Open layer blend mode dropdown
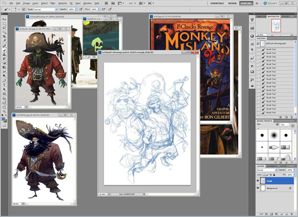 tap(267, 170)
